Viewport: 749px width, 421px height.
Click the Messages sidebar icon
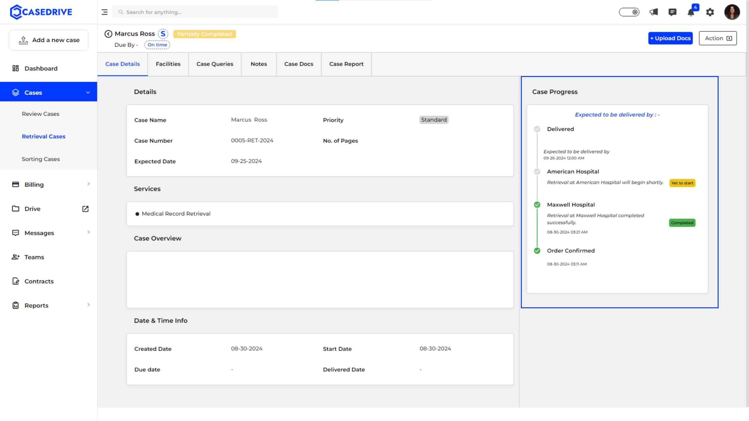coord(16,233)
